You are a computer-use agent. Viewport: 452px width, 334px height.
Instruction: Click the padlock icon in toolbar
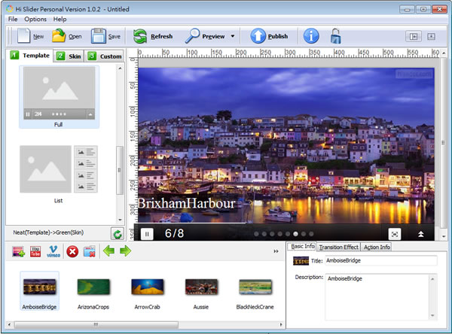[335, 35]
